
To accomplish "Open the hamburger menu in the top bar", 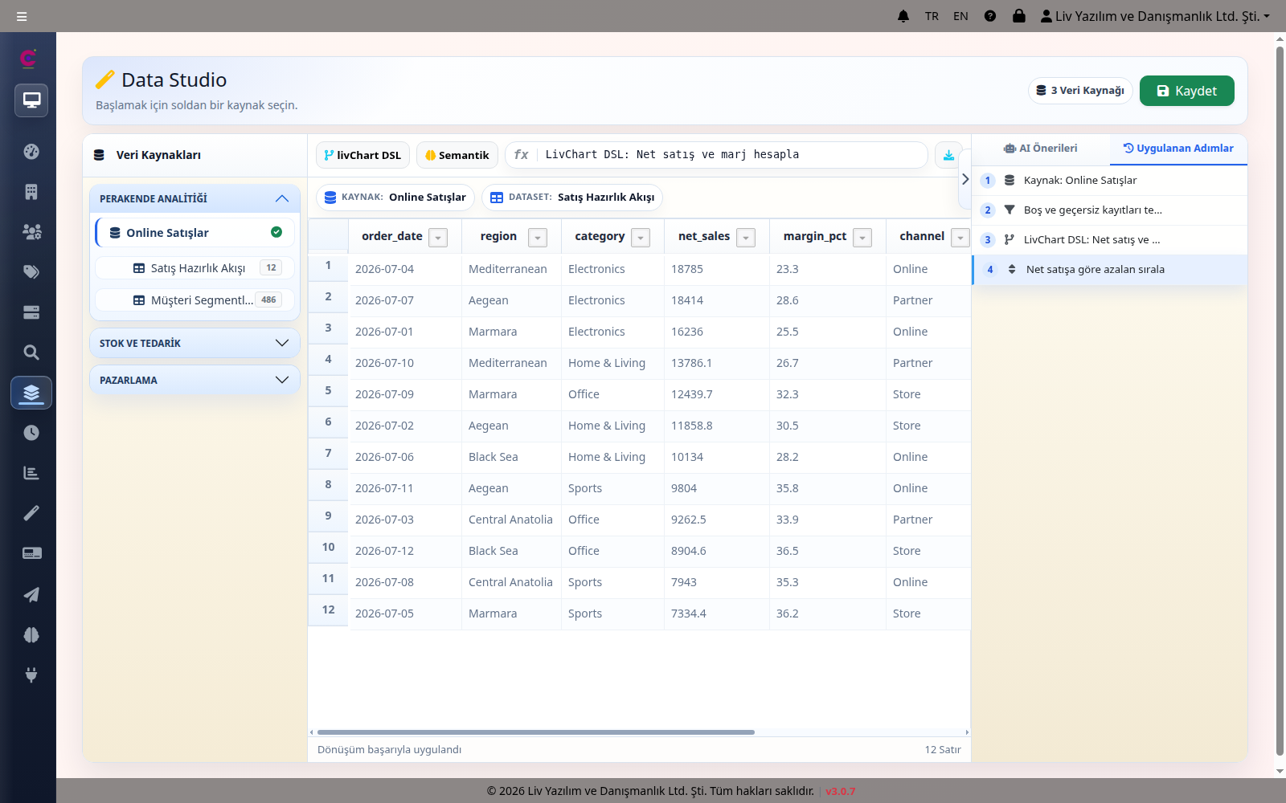I will click(x=22, y=16).
